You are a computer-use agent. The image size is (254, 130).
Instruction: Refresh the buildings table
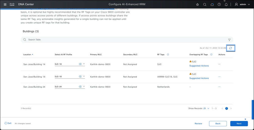231,48
